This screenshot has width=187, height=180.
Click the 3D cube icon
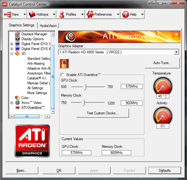pyautogui.click(x=17, y=54)
